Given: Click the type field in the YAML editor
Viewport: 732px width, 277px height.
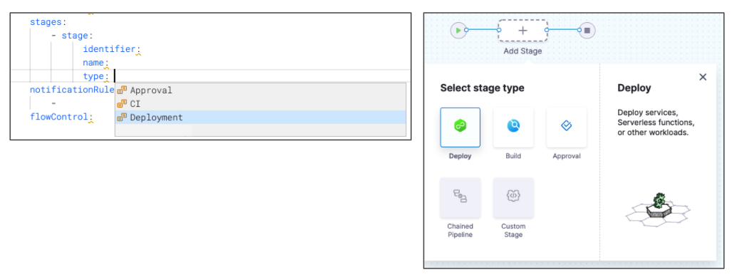Looking at the screenshot, I should 96,76.
